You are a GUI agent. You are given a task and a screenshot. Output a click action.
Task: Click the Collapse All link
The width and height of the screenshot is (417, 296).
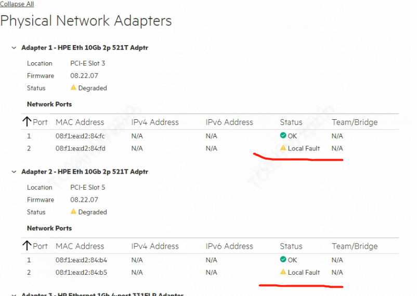point(17,4)
